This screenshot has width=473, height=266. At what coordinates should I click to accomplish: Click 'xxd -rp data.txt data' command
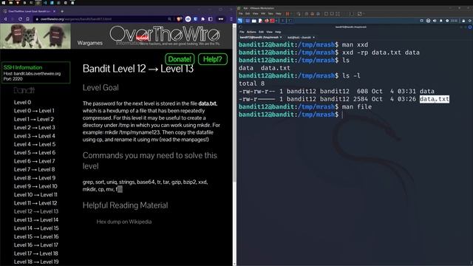pyautogui.click(x=381, y=52)
